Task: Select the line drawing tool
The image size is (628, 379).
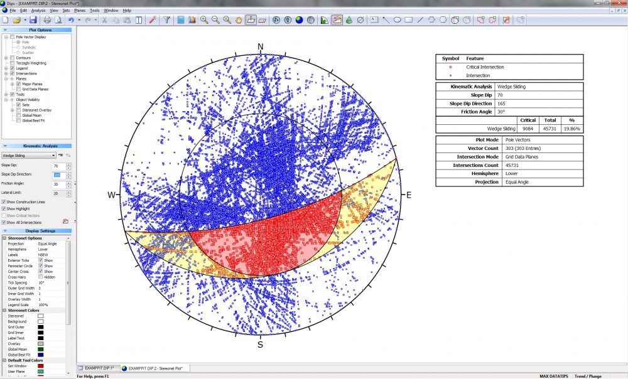Action: pyautogui.click(x=420, y=19)
